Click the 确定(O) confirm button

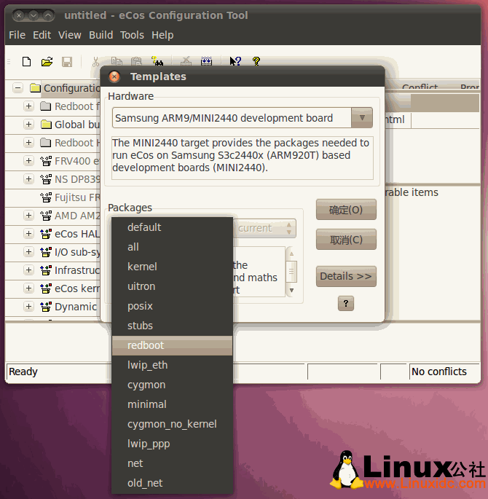[x=346, y=210]
